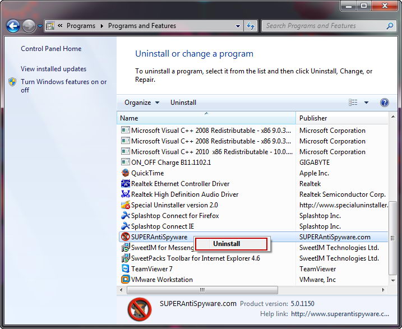Select the QuickTime icon
This screenshot has height=329, width=402.
click(x=125, y=173)
